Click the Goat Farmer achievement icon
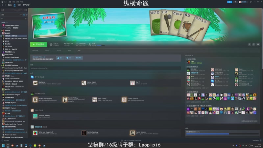Screen dimensions: 263x148 point(95,100)
